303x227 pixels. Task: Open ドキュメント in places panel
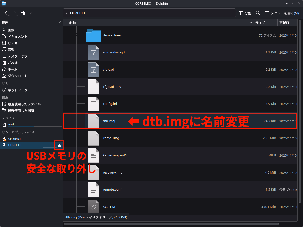(x=17, y=37)
